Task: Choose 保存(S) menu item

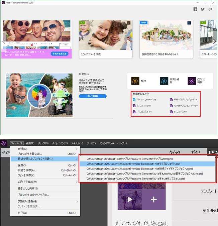Action: [x=45, y=165]
